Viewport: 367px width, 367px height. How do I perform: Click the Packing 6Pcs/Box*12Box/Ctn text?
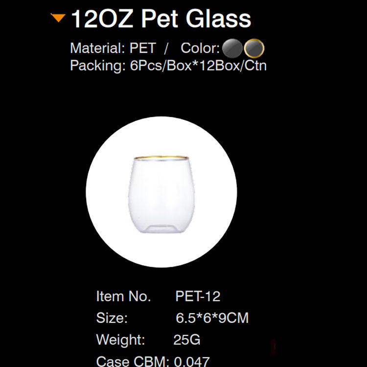(x=168, y=66)
